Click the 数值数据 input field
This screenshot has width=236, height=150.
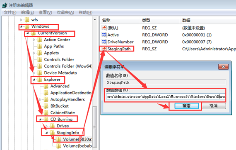click(166, 97)
